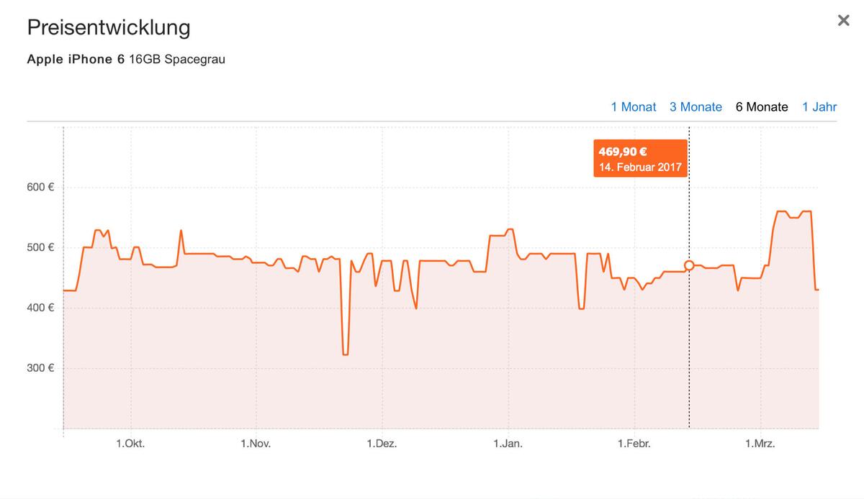Click the 1.Febr. axis label
This screenshot has height=499, width=864.
point(634,444)
